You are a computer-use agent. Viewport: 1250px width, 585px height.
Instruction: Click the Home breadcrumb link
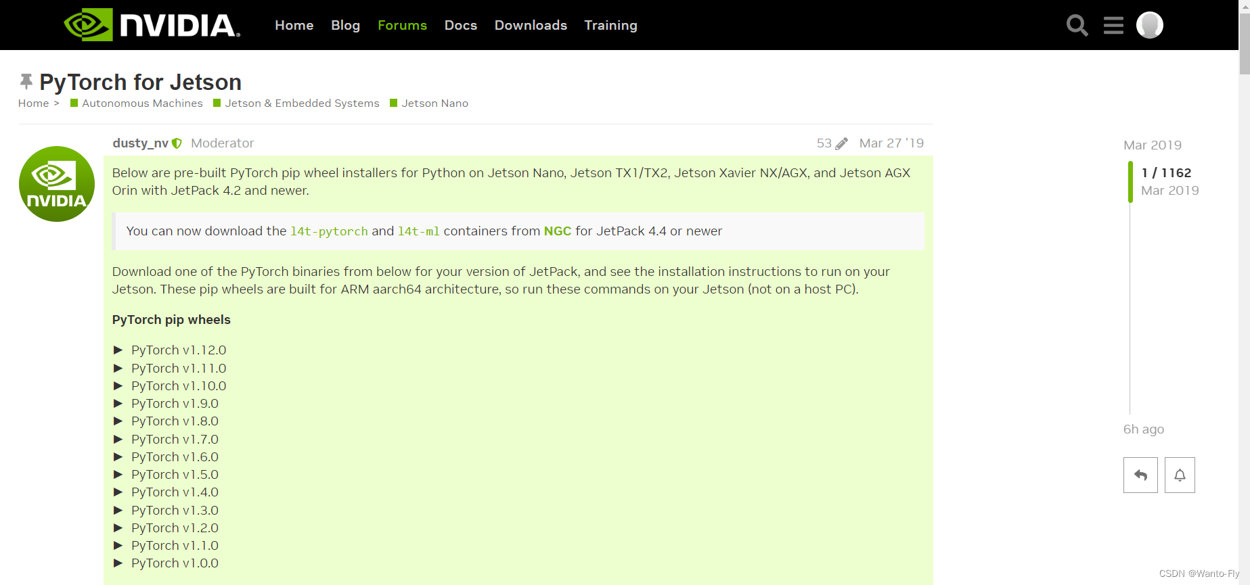(x=33, y=103)
